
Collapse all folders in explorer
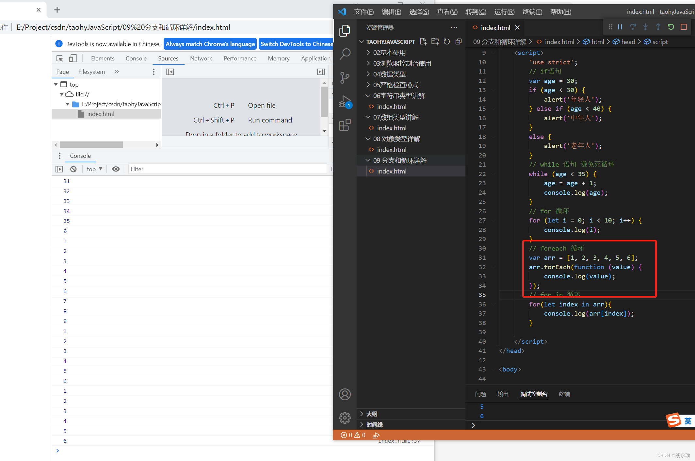click(x=459, y=41)
